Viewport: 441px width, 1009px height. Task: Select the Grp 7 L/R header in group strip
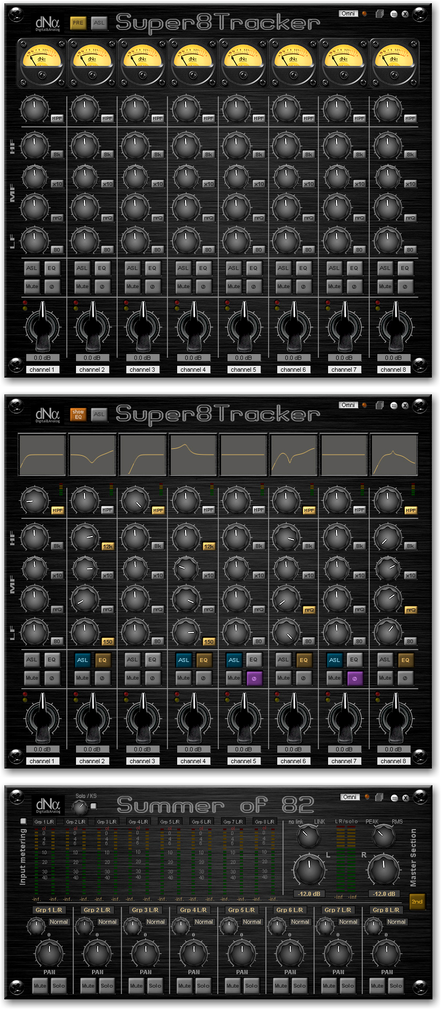tap(338, 910)
